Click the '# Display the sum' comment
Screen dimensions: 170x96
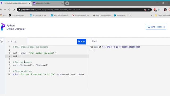click(22, 71)
